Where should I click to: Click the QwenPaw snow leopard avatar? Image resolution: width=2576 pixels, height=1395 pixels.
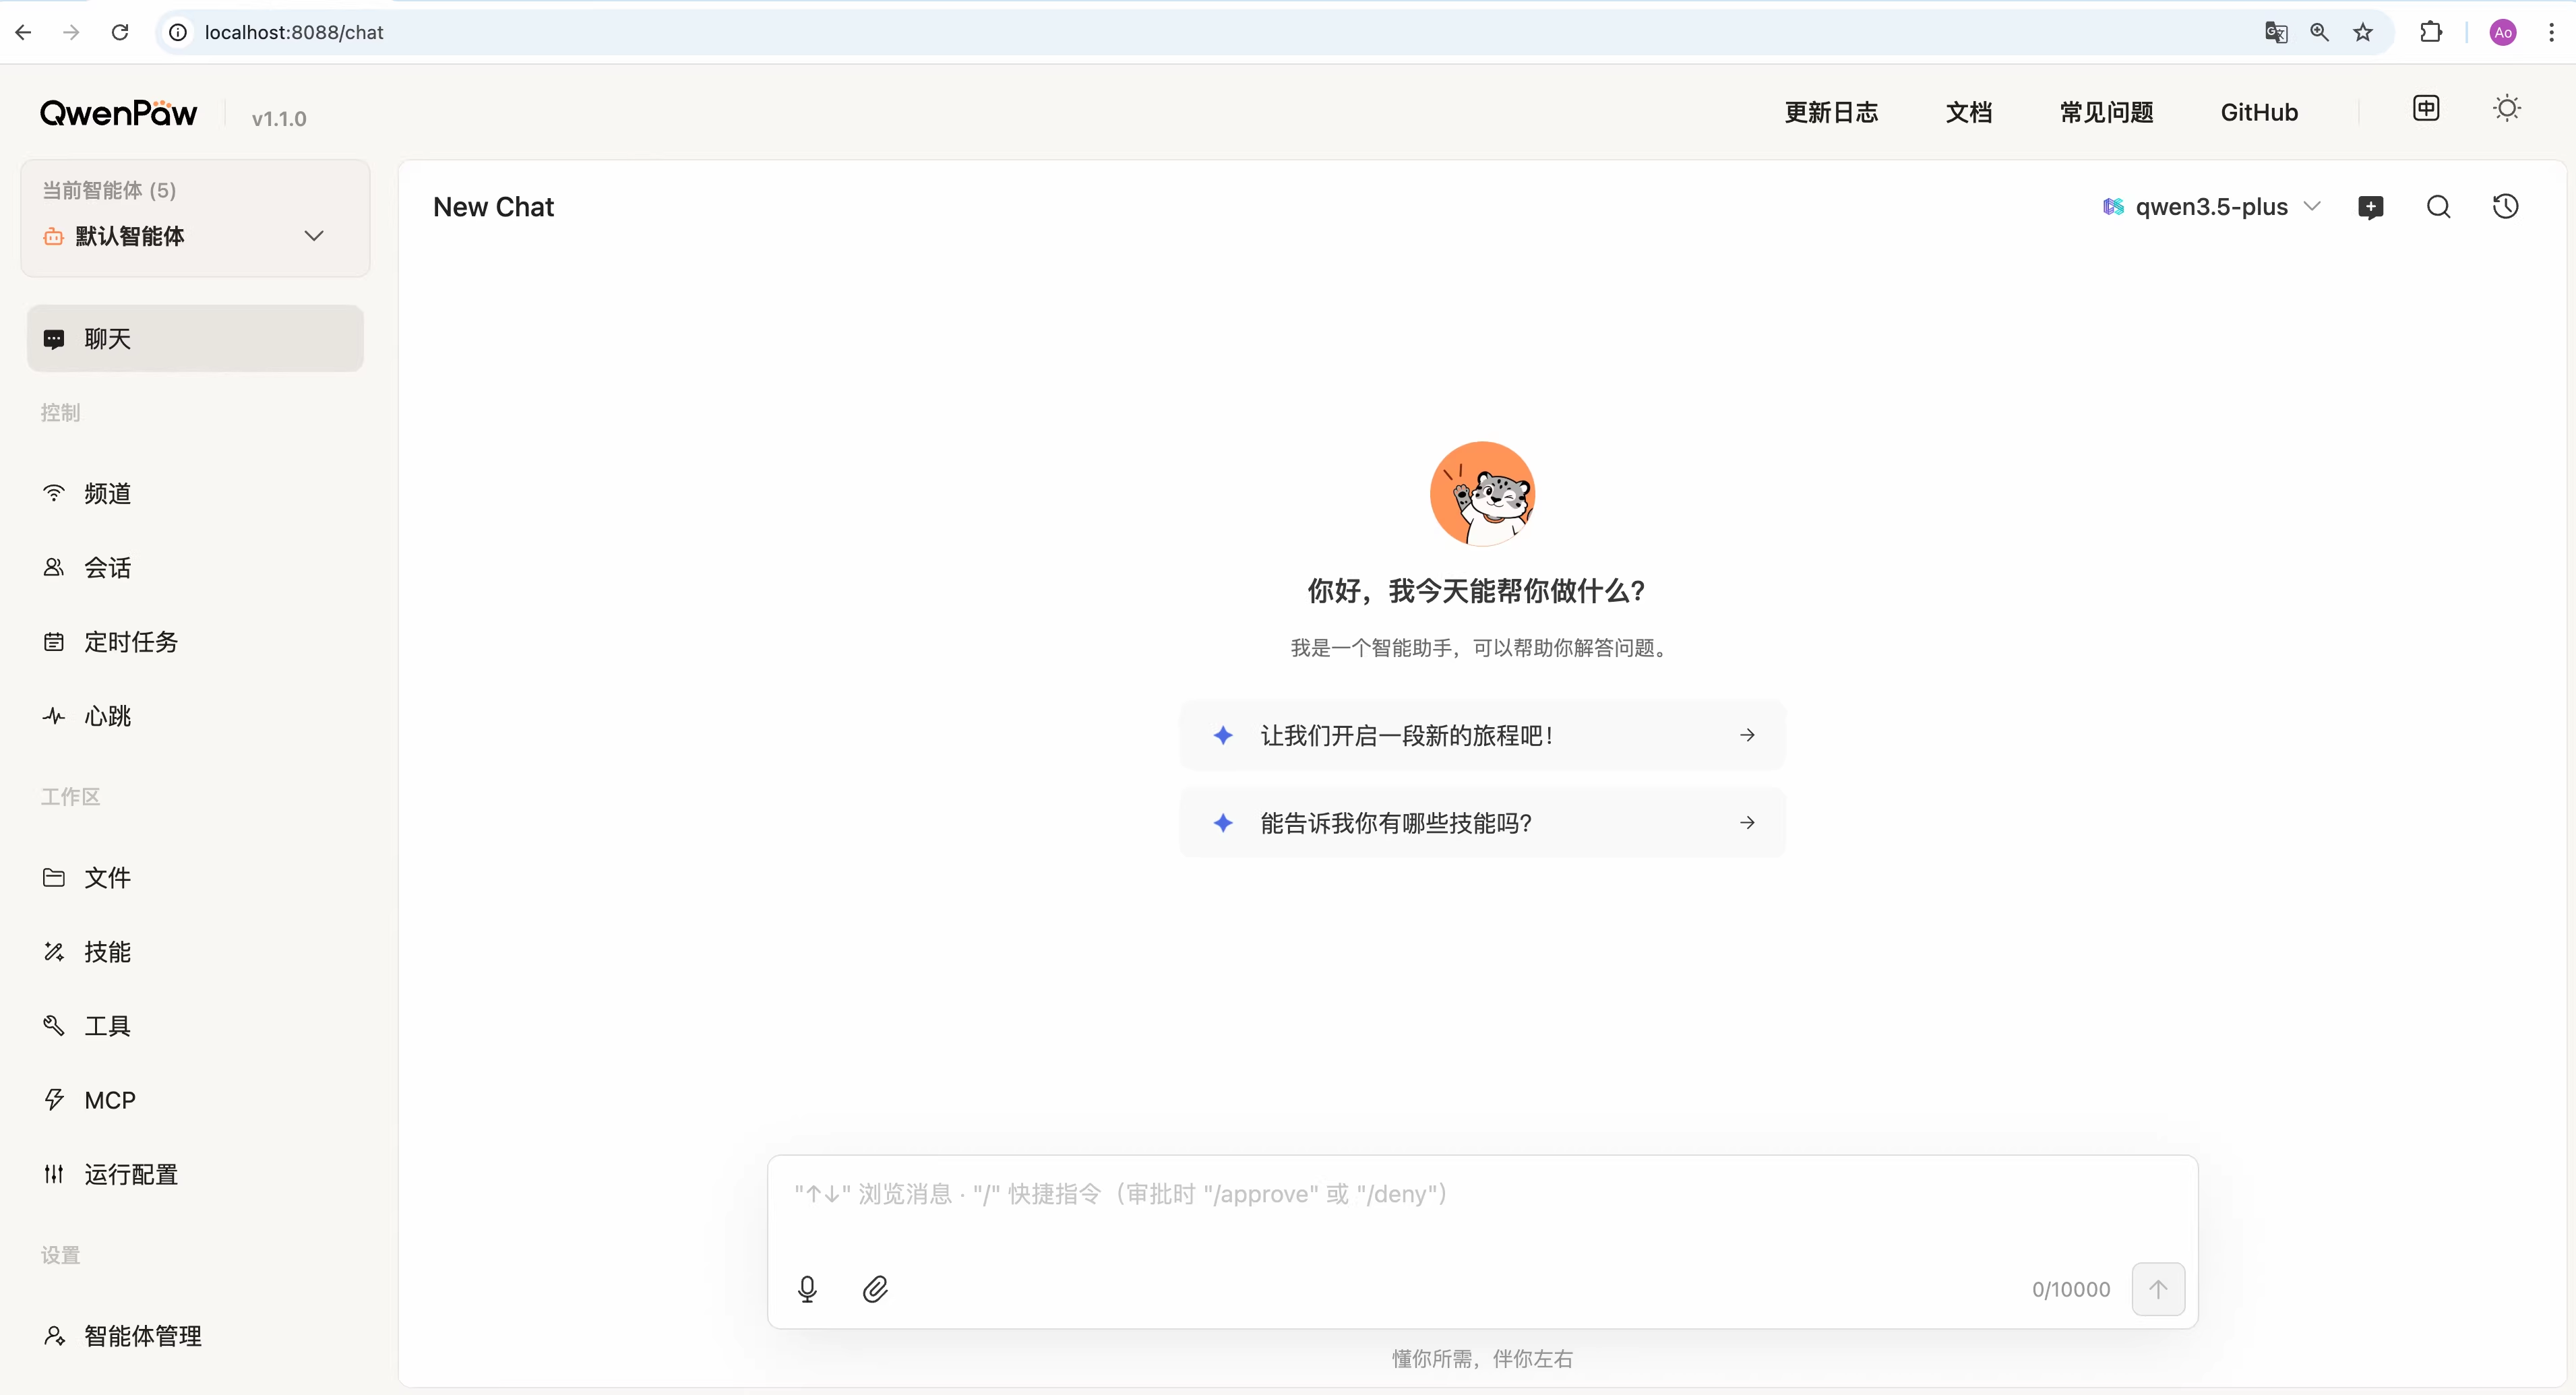click(1482, 494)
